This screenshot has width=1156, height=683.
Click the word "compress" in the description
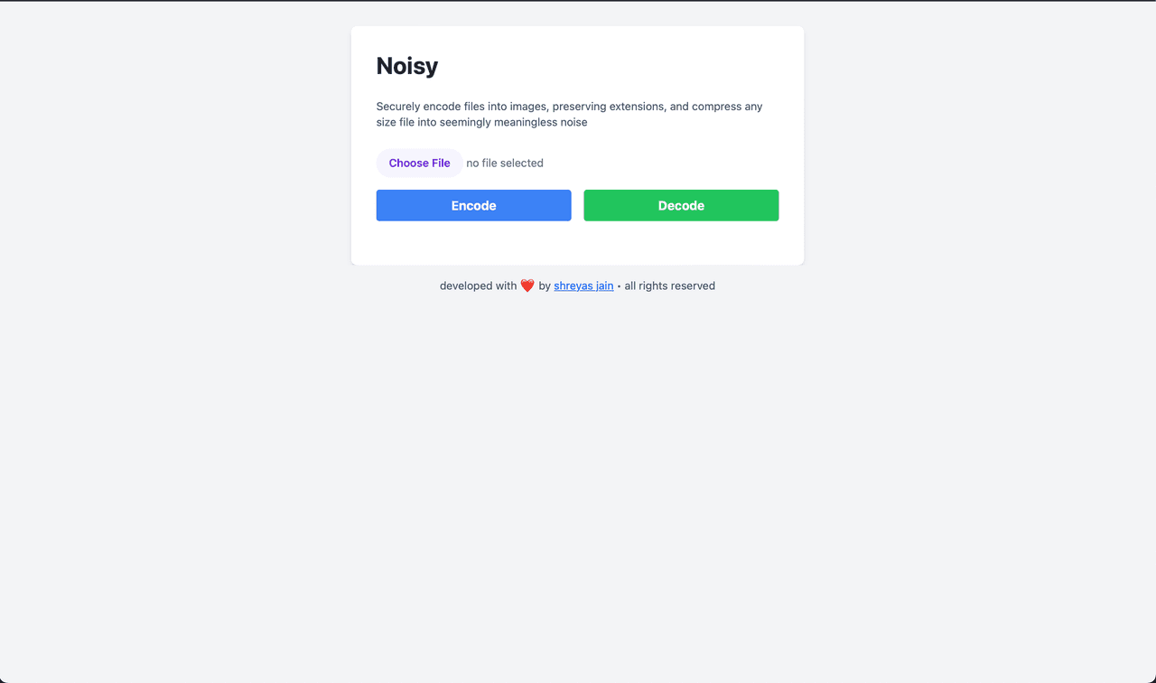point(716,107)
